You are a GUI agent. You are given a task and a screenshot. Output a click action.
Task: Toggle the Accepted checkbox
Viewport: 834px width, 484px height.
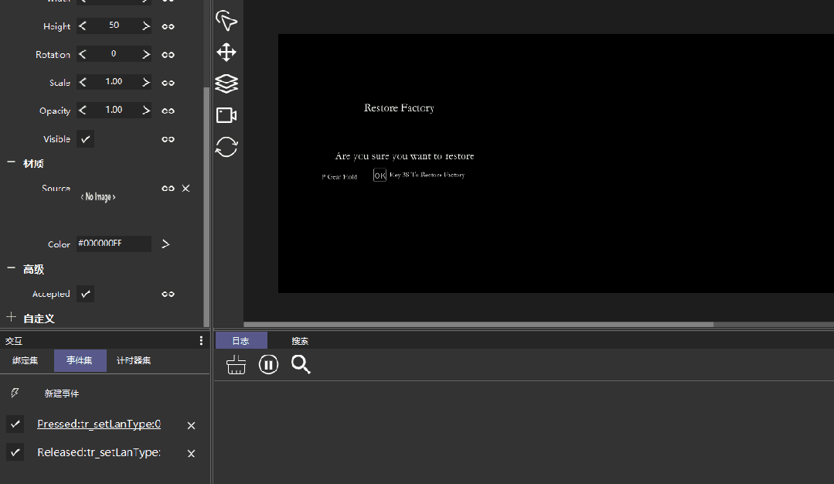85,294
